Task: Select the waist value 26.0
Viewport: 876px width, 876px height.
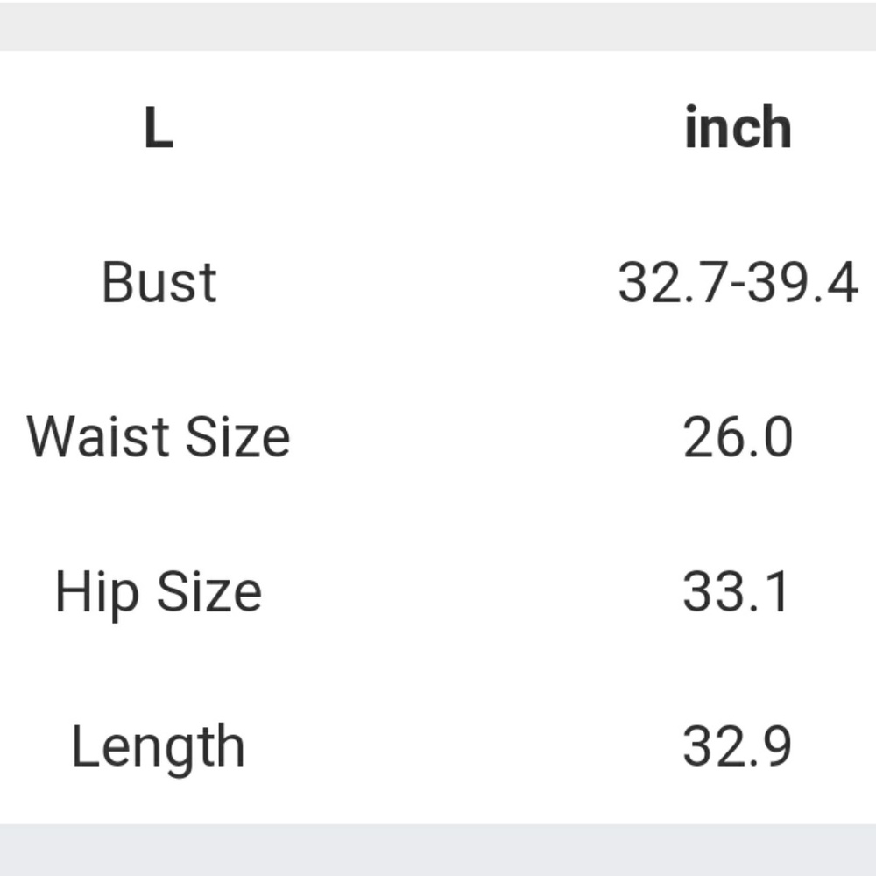Action: tap(738, 437)
